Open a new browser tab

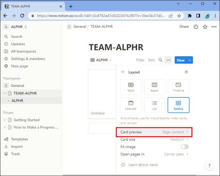[71, 6]
